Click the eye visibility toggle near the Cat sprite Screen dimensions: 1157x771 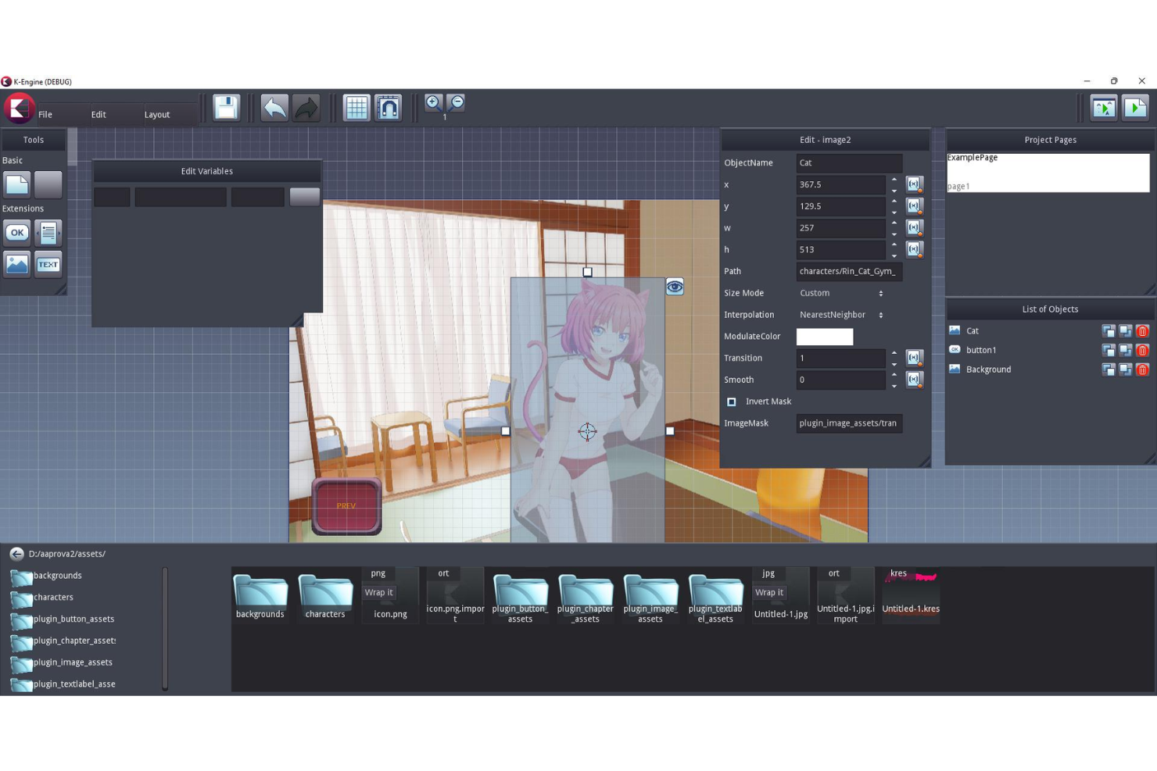coord(674,287)
